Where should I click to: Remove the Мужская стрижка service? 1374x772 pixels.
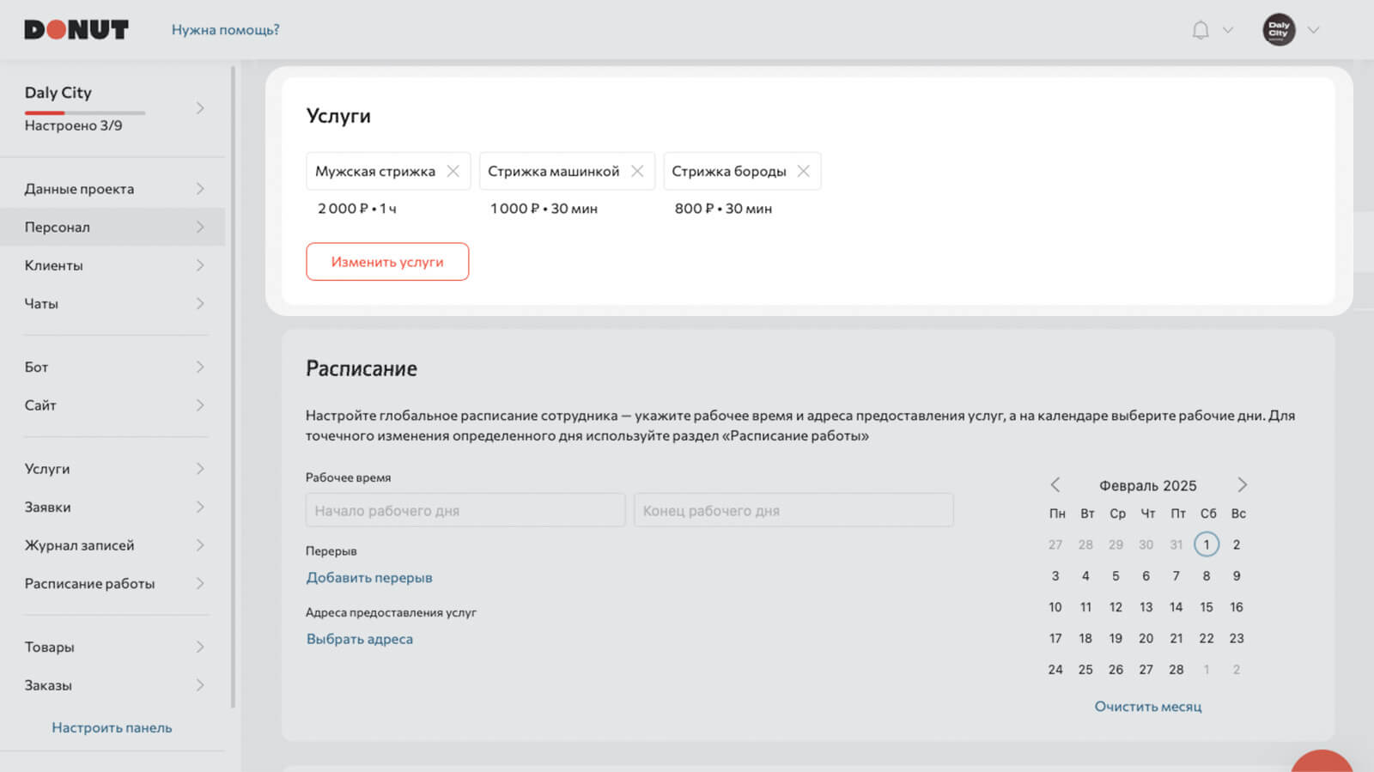(453, 171)
